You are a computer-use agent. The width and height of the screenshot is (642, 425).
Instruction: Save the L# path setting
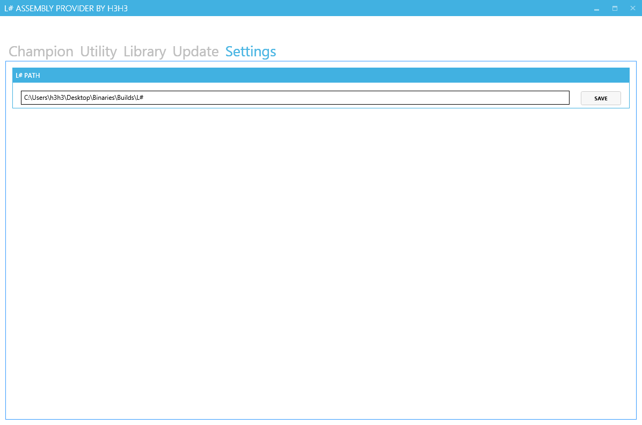point(601,98)
